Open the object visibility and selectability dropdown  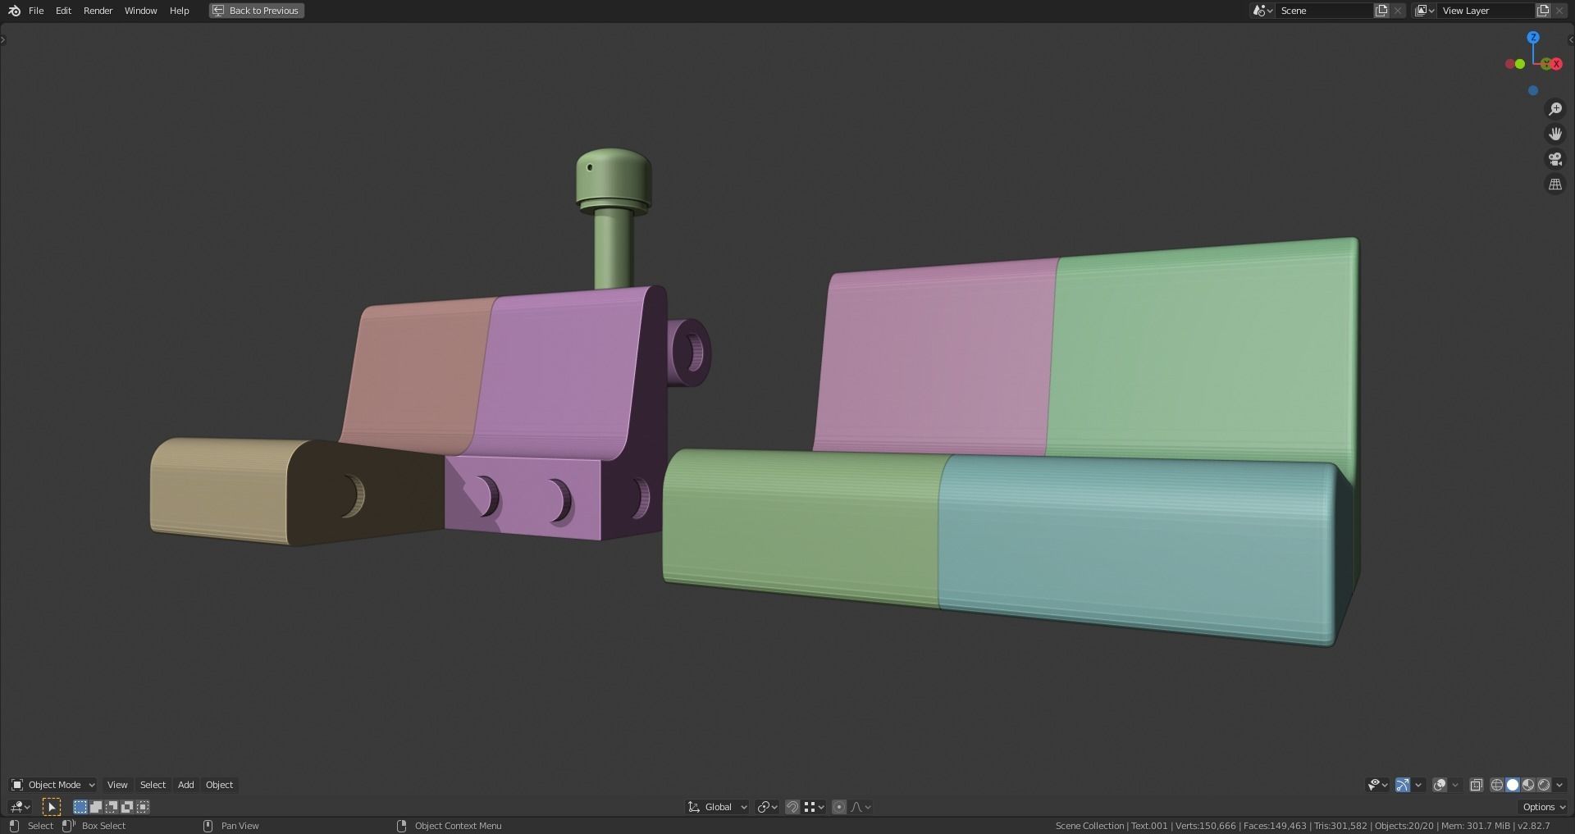(x=1377, y=785)
